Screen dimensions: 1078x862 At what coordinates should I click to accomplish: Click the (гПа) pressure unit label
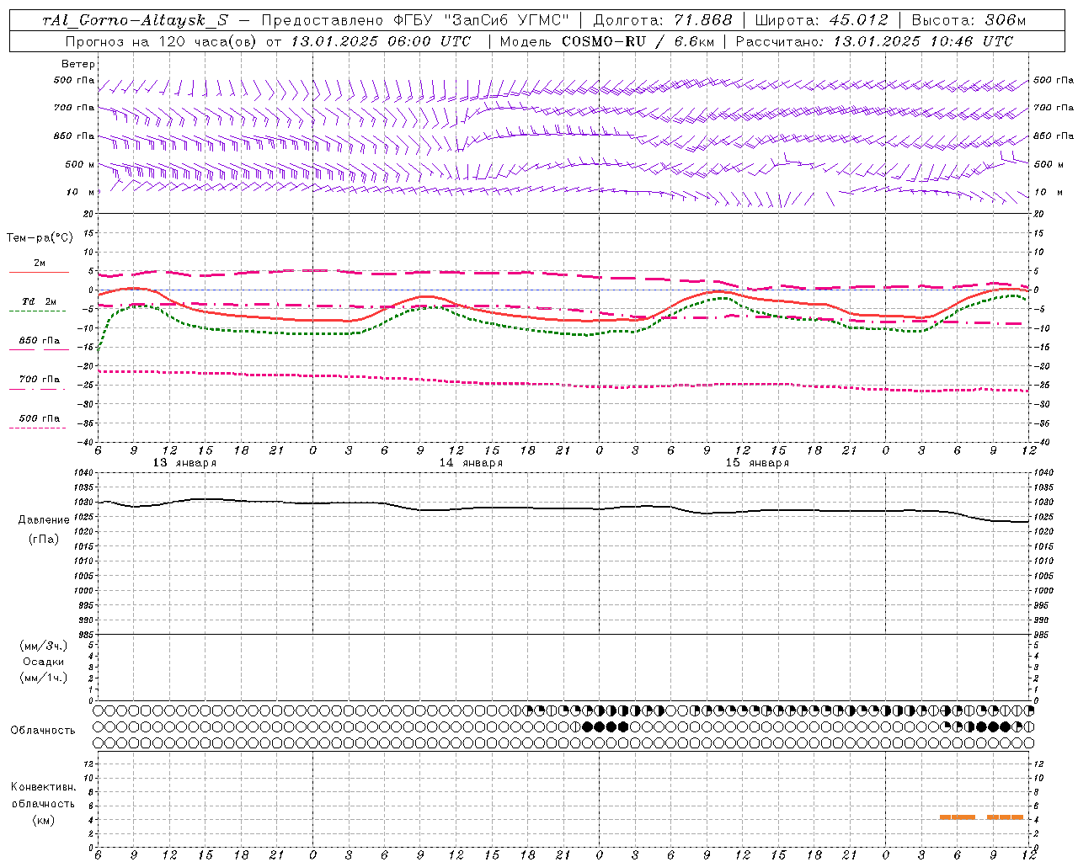tap(44, 539)
